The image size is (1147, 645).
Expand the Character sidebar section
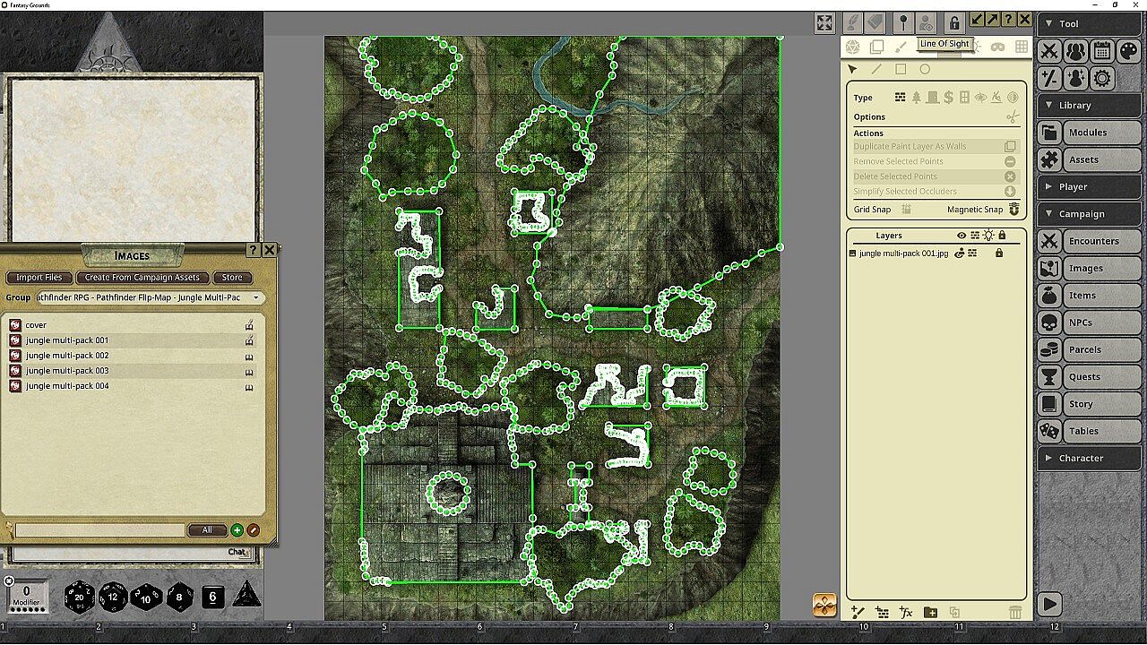coord(1090,458)
